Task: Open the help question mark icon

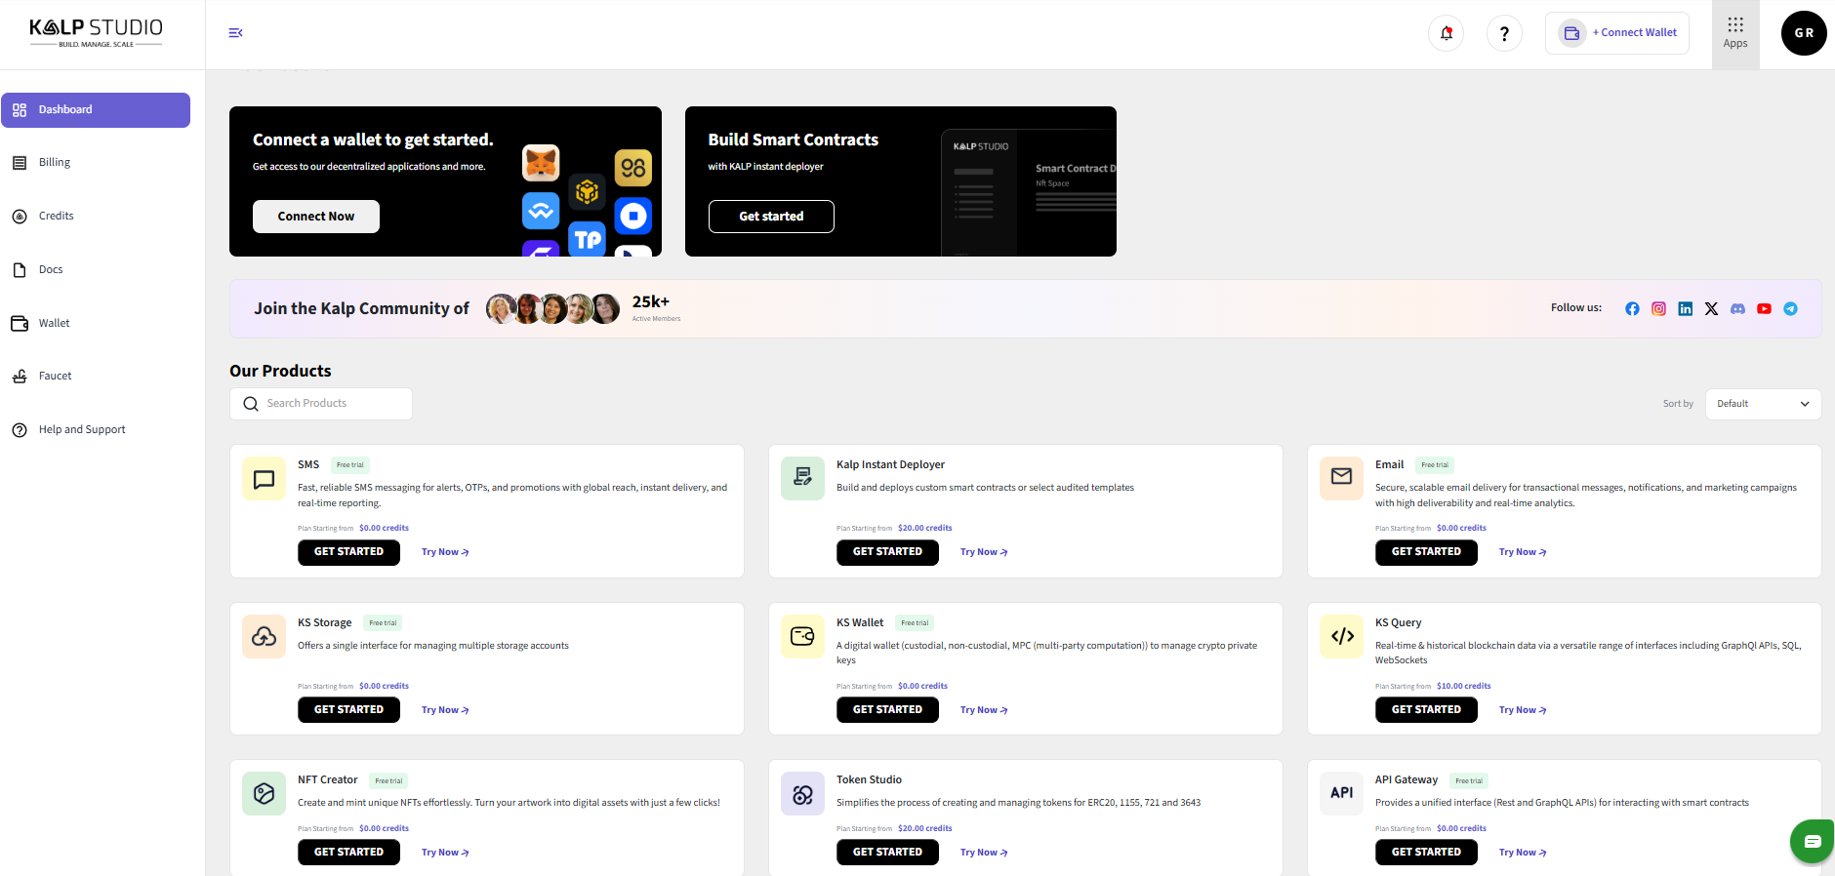Action: (x=1504, y=33)
